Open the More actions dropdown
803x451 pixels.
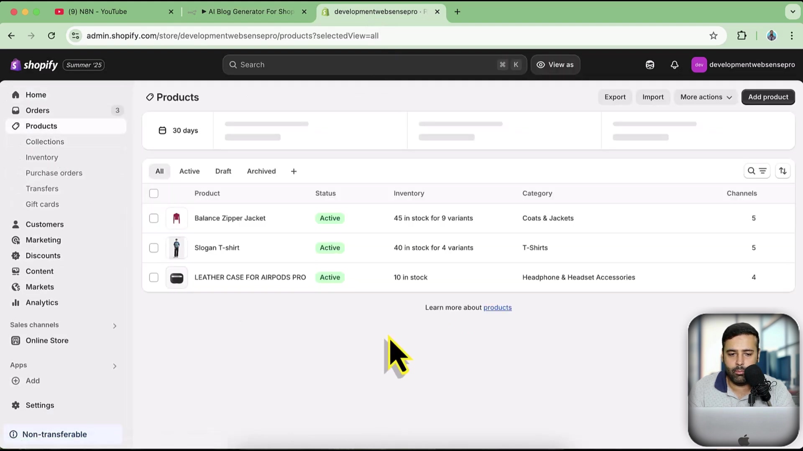tap(706, 97)
